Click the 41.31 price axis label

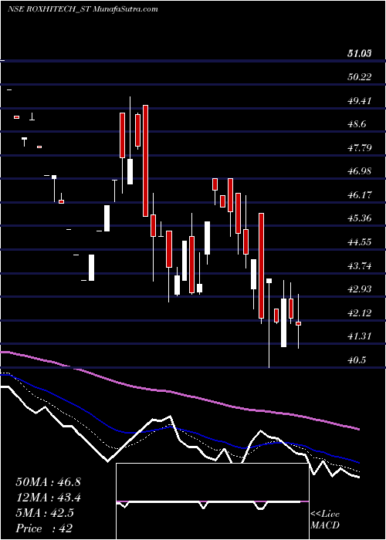(360, 336)
